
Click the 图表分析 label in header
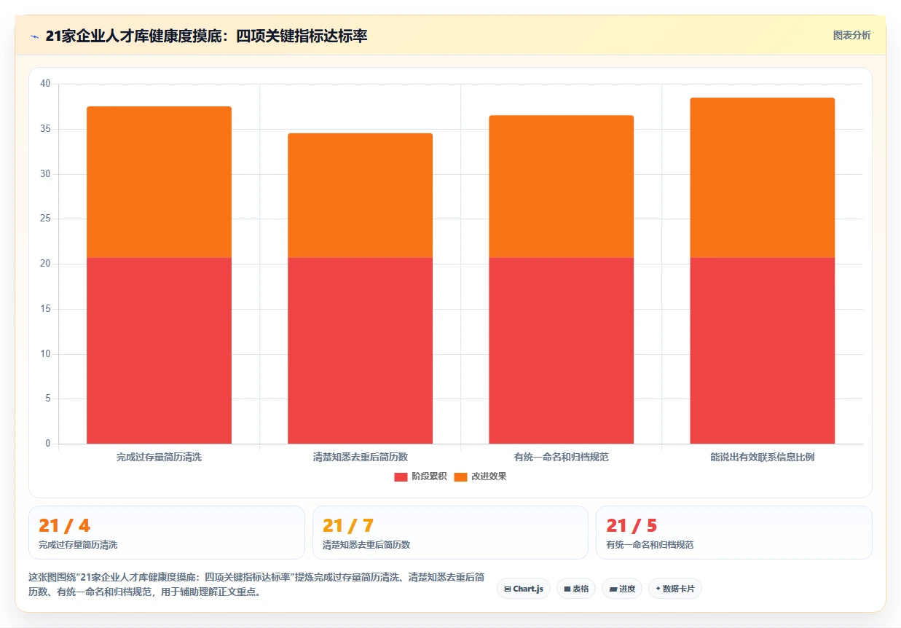click(851, 35)
